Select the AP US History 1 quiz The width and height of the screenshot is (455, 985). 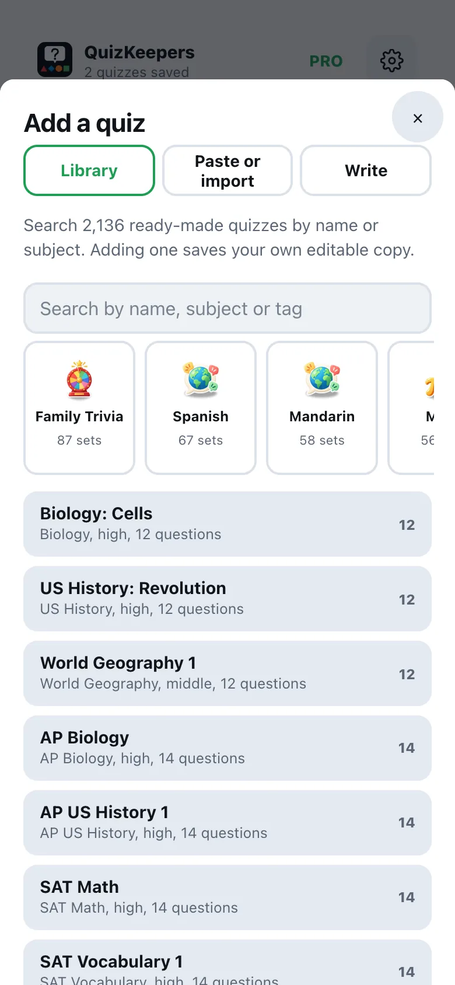click(x=228, y=823)
